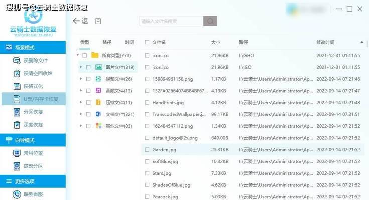369x200 pixels.
Task: Select U盘/内存卡恢复 card icon
Action: [17, 99]
